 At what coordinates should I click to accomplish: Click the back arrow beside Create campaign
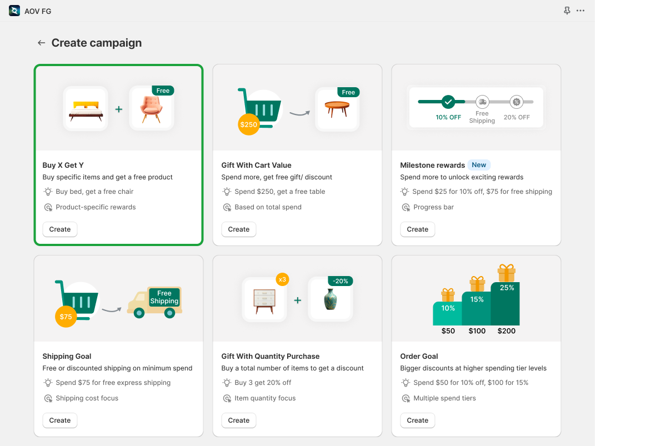click(41, 43)
